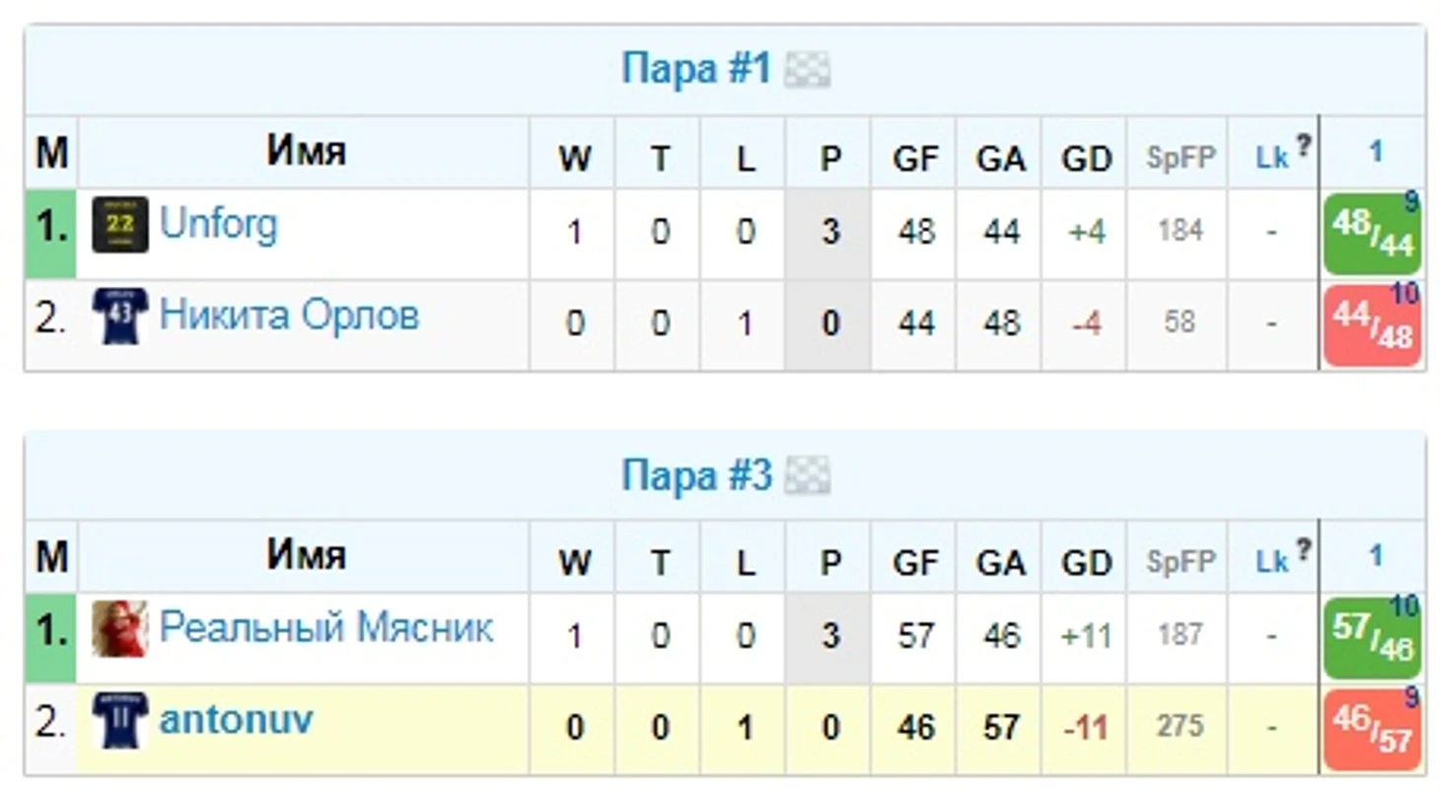The image size is (1440, 793).
Task: Click the checkered flag icon beside Пара #1
Action: tap(807, 70)
